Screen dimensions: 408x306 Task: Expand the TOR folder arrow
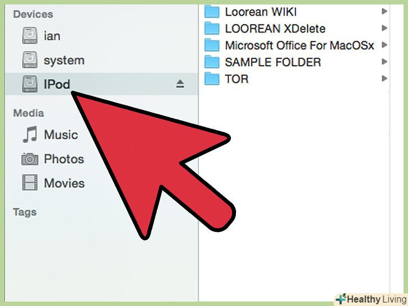[x=384, y=78]
